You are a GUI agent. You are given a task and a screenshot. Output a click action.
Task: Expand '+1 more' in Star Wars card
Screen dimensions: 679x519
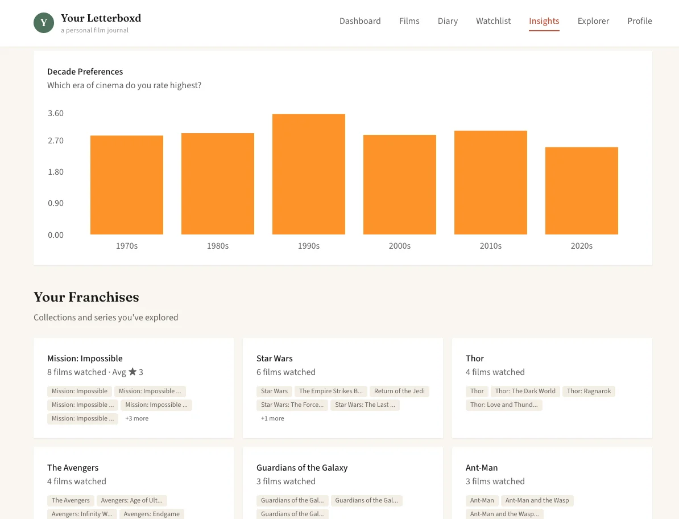[x=272, y=418]
